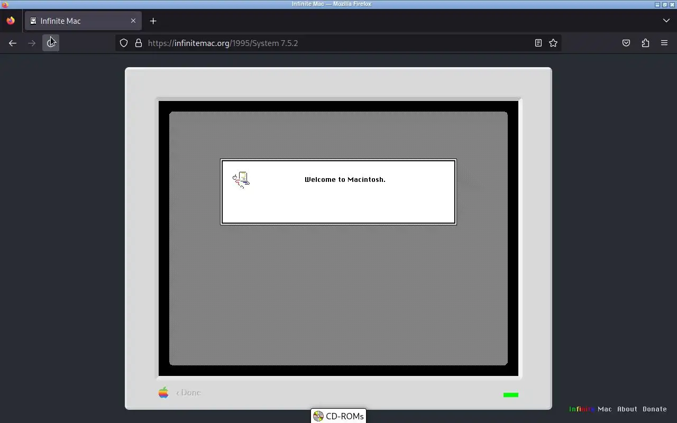Screen dimensions: 677x423
Task: Click the Done link below the screen
Action: coord(189,393)
